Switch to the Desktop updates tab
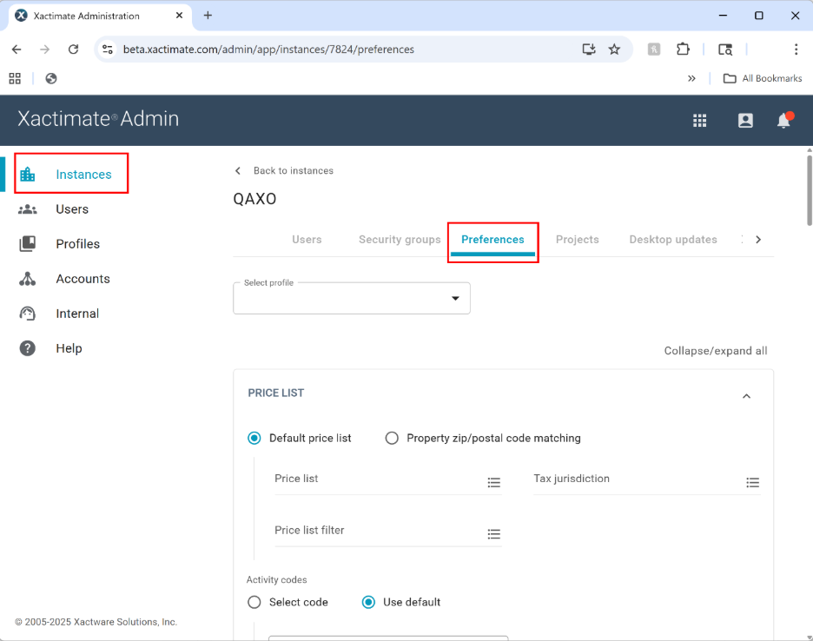The image size is (813, 641). 673,240
